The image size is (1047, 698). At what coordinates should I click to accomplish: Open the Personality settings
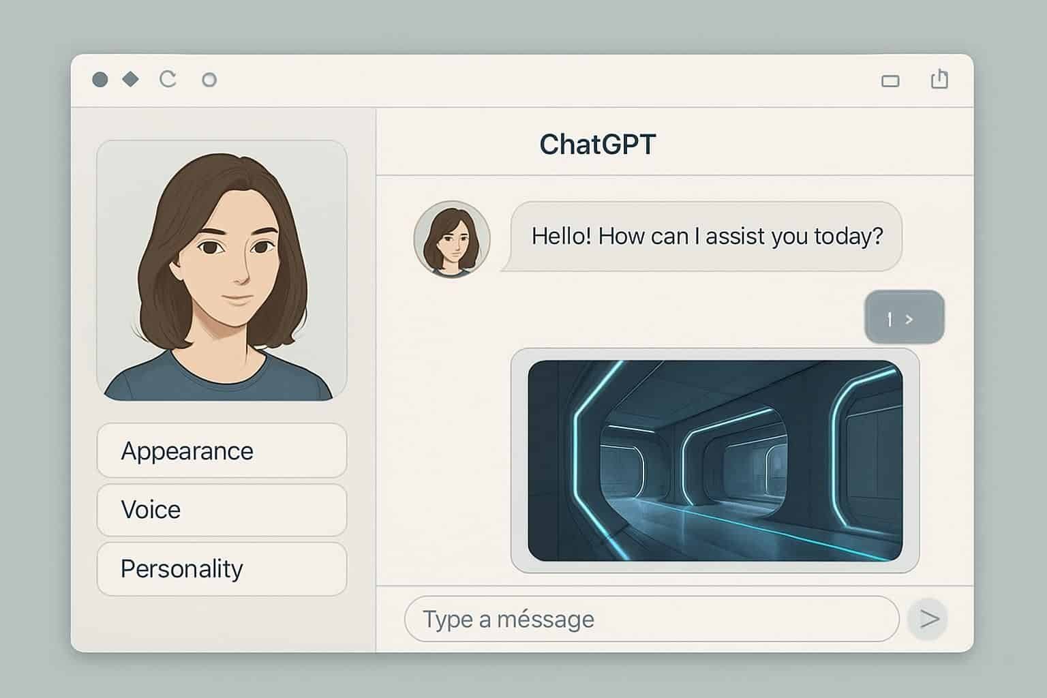coord(222,569)
